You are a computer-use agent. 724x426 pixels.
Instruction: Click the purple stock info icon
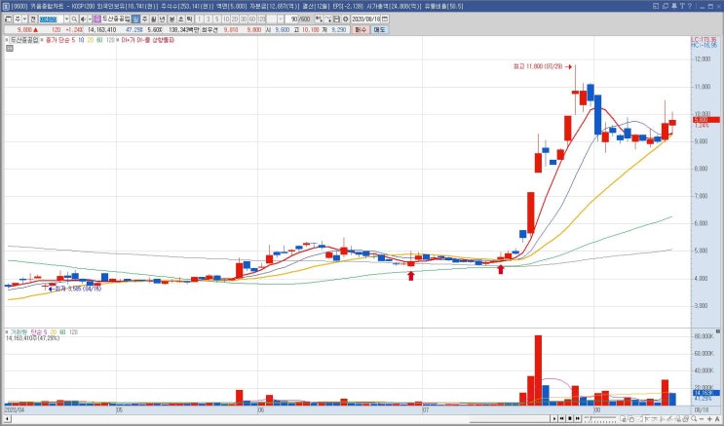(x=97, y=19)
